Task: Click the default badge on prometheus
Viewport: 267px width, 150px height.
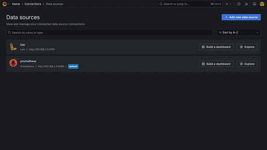Action: [73, 66]
